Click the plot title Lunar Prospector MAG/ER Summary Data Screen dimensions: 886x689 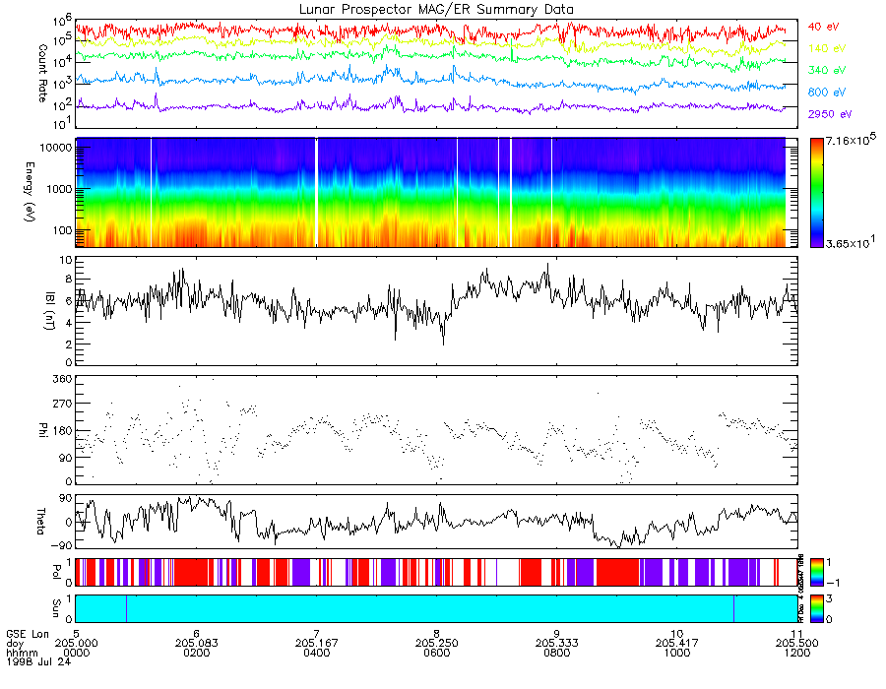point(436,10)
